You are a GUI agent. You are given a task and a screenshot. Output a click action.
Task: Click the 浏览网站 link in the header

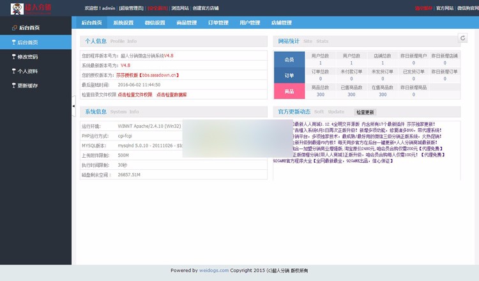coord(180,8)
